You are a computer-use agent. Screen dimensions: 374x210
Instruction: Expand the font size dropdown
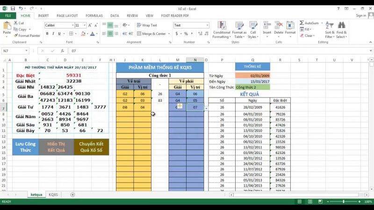[x=85, y=25]
